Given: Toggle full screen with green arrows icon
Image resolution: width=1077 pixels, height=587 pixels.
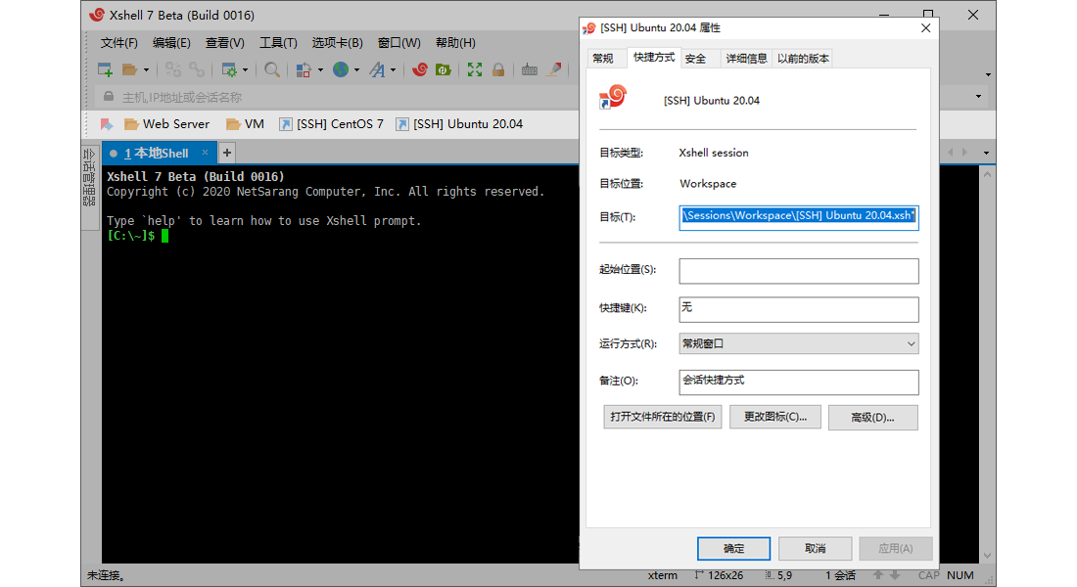Looking at the screenshot, I should point(475,69).
